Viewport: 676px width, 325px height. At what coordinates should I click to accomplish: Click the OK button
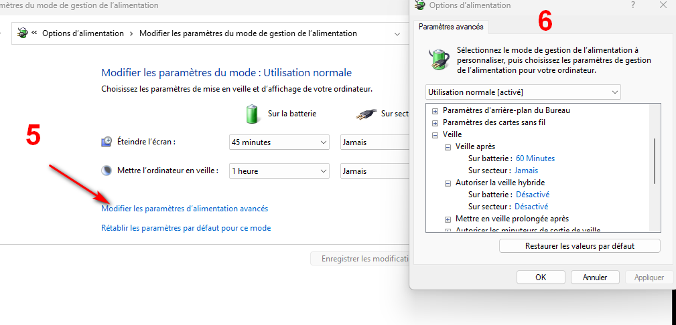[x=541, y=278]
